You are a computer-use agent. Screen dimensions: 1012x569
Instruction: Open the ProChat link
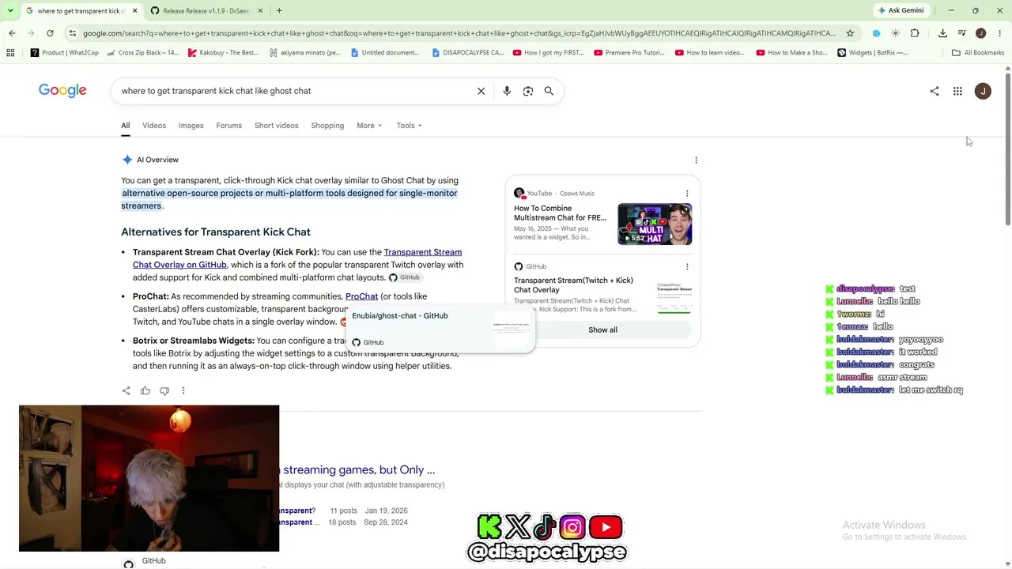[x=361, y=296]
